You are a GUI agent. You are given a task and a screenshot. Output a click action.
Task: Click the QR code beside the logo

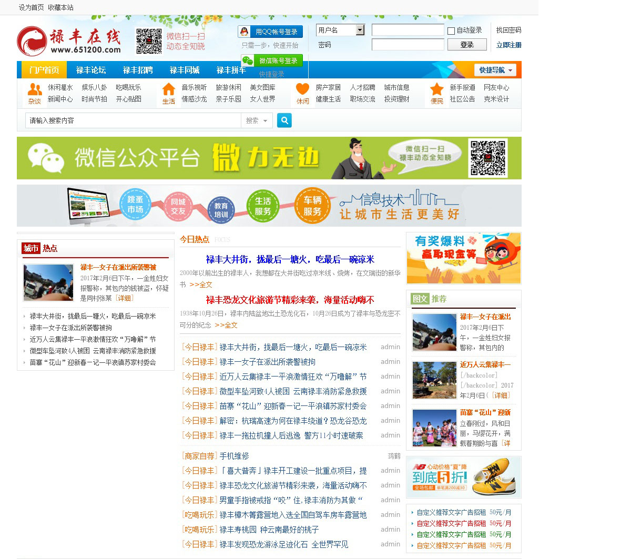pos(149,41)
